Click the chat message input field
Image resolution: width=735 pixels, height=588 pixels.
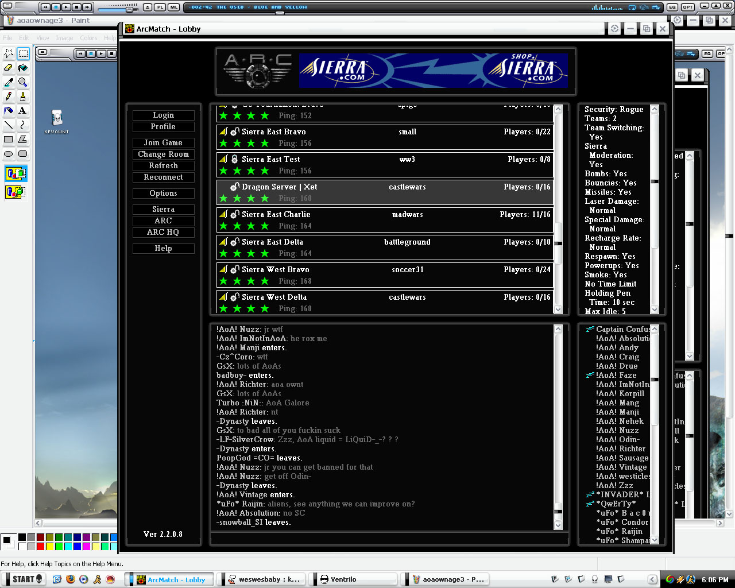[389, 539]
